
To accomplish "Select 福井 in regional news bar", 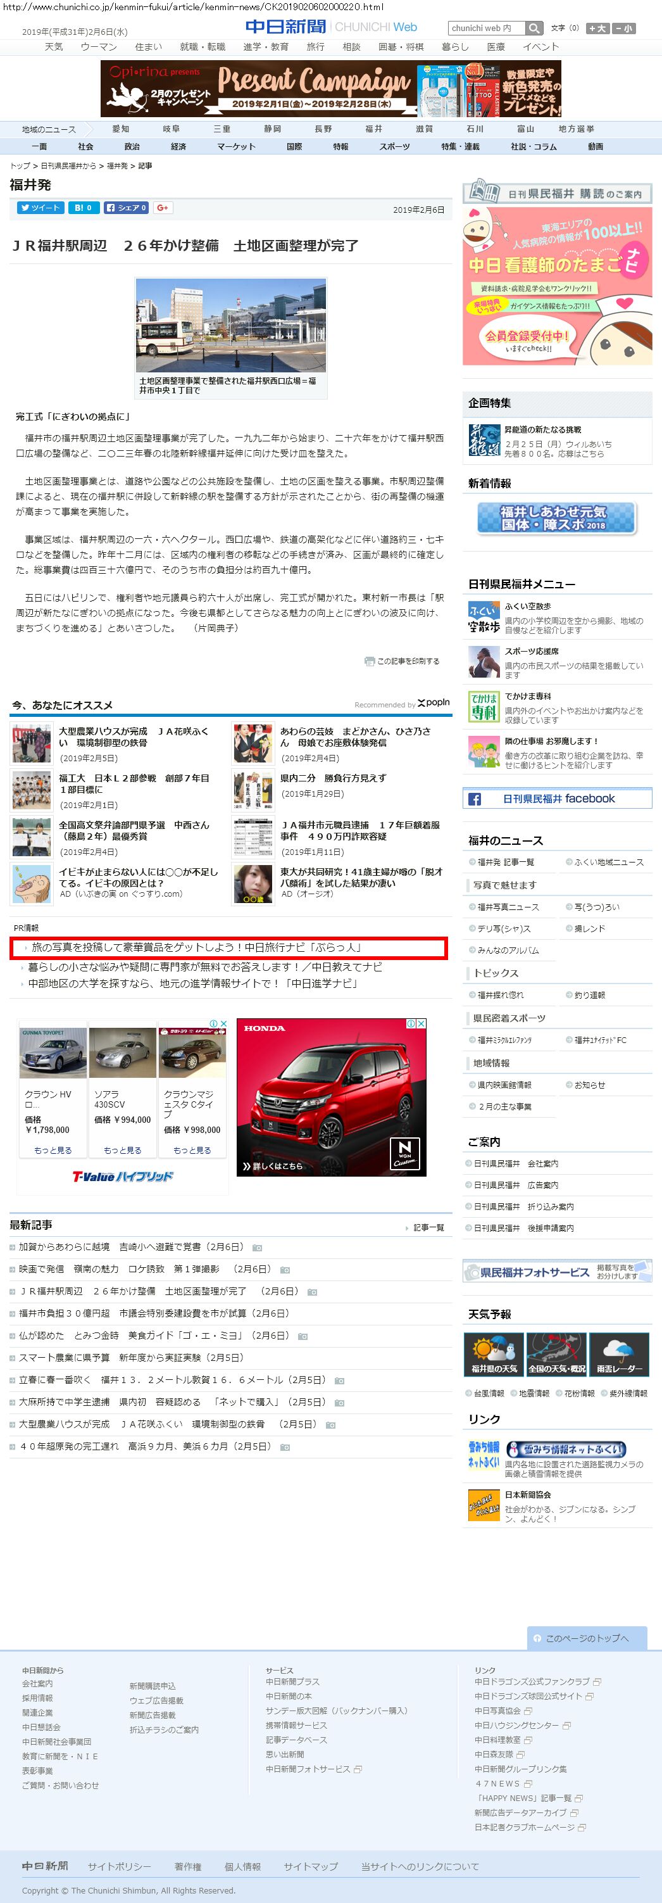I will click(x=374, y=129).
